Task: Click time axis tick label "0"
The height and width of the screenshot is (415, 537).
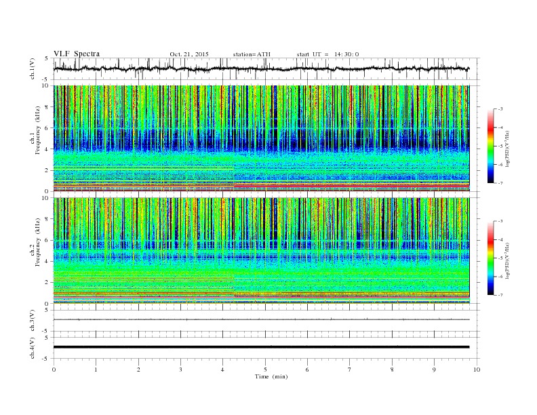Action: (x=54, y=370)
